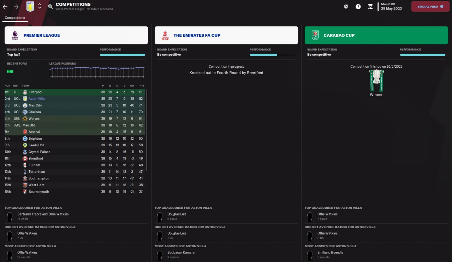Open the Aston Villa club badge menu
This screenshot has height=262, width=452.
tap(30, 6)
